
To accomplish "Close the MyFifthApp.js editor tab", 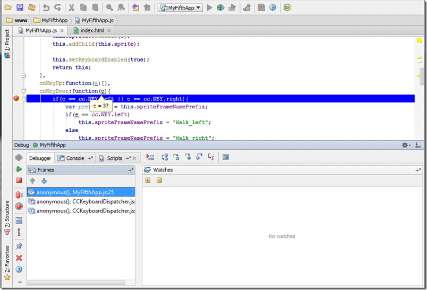I will [62, 30].
